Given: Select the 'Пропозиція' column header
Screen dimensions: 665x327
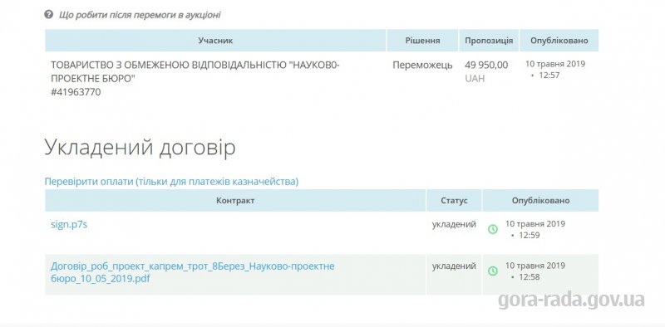Looking at the screenshot, I should (x=489, y=41).
